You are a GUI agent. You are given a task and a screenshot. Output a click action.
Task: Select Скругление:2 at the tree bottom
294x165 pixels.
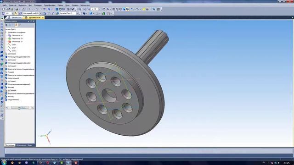click(x=13, y=100)
